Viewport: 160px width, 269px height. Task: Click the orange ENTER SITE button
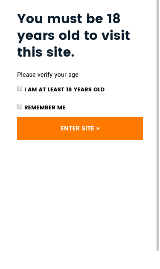[80, 129]
